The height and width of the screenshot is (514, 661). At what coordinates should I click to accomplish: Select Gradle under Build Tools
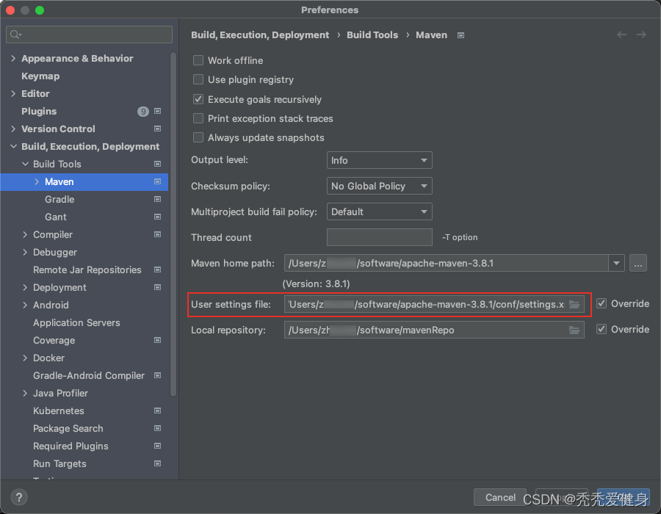[x=59, y=199]
